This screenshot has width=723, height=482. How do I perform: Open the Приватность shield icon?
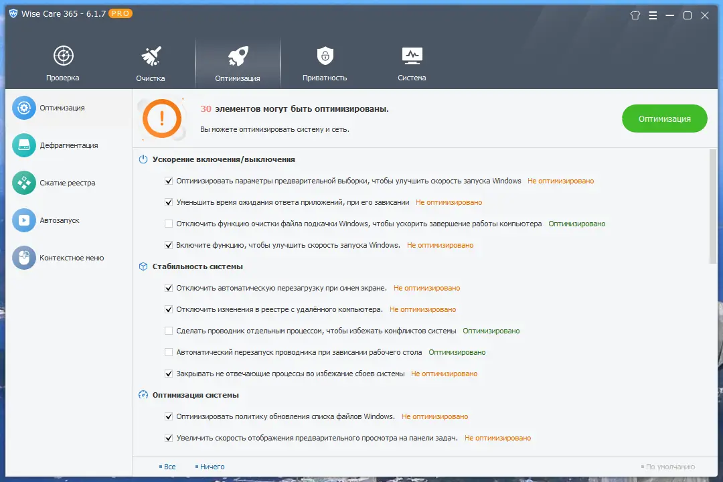click(x=325, y=56)
